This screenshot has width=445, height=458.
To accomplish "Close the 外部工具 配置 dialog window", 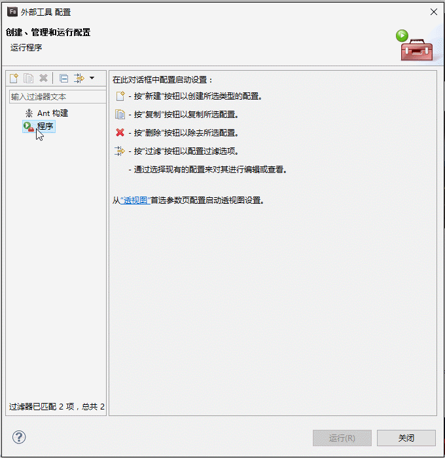I will (434, 12).
